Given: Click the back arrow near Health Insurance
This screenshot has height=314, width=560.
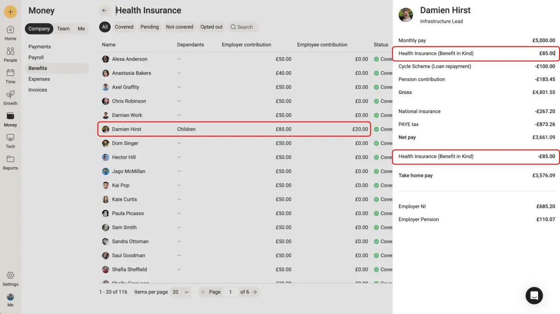Looking at the screenshot, I should pyautogui.click(x=104, y=10).
